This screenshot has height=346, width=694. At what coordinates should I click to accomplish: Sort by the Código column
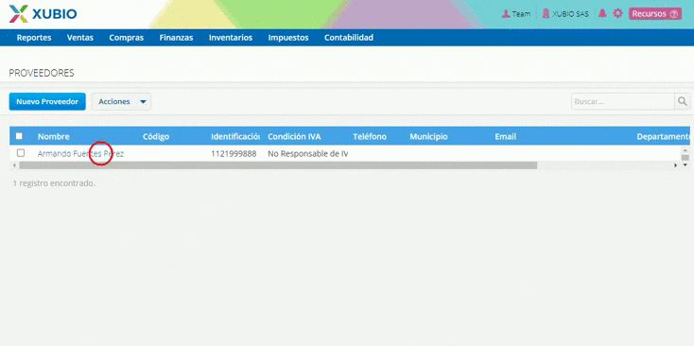tap(156, 137)
